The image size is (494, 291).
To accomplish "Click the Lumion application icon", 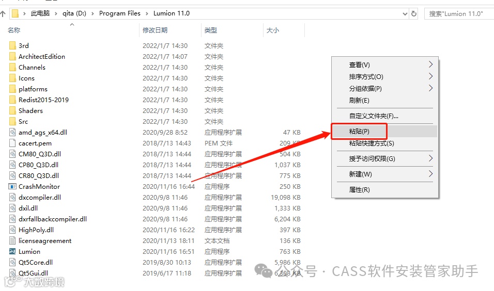I will [x=12, y=252].
